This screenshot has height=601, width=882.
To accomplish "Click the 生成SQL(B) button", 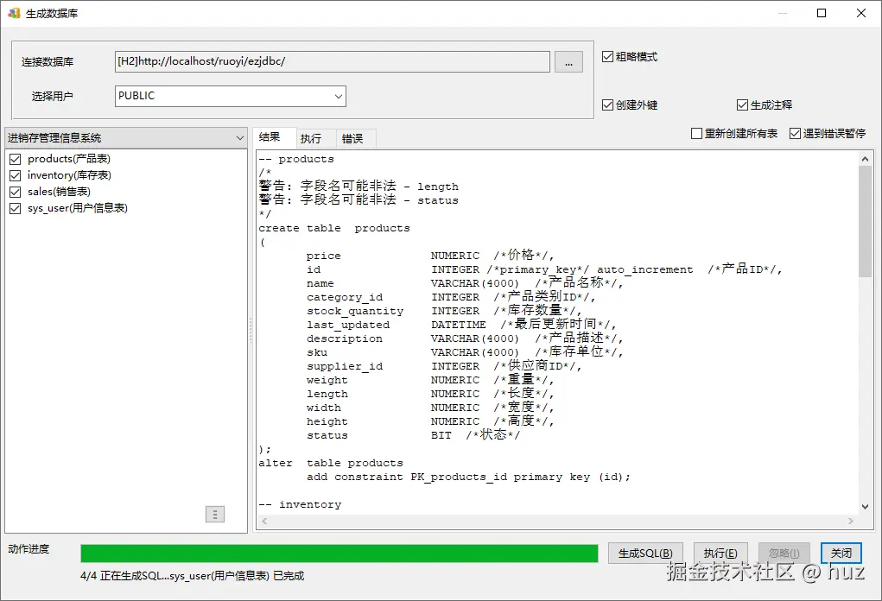I will pos(645,554).
